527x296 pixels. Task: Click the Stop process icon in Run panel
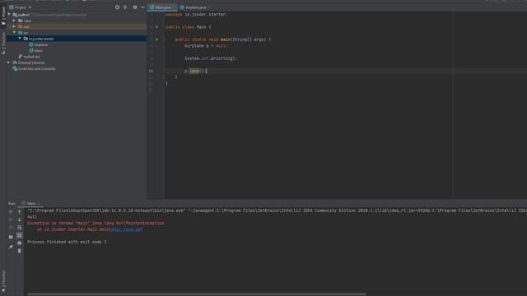tap(11, 220)
